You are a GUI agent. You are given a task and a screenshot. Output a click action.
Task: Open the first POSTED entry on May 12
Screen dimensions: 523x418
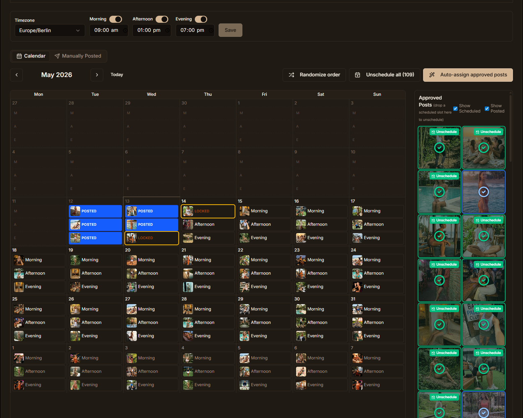coord(95,211)
